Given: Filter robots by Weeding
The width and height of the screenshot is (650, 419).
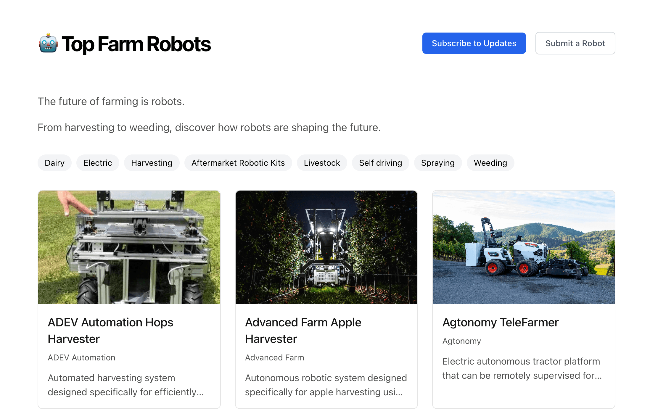Looking at the screenshot, I should coord(490,163).
